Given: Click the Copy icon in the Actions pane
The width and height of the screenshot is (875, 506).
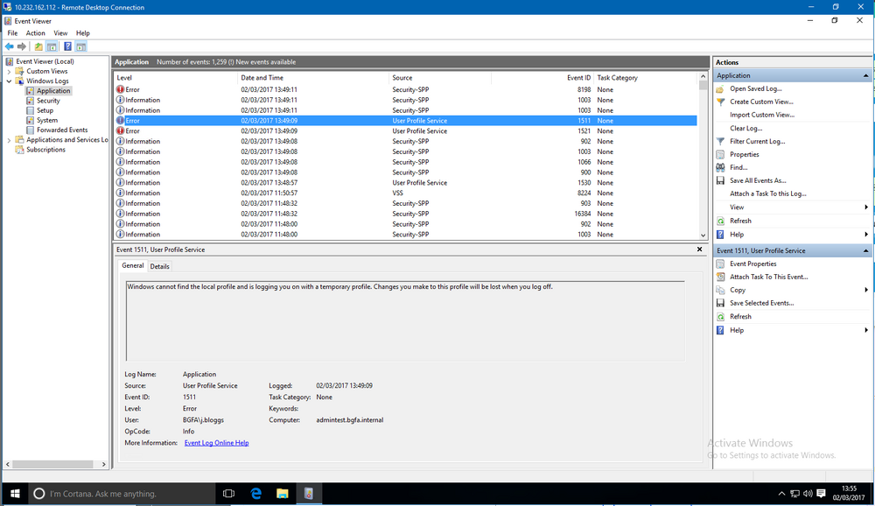Looking at the screenshot, I should click(720, 290).
